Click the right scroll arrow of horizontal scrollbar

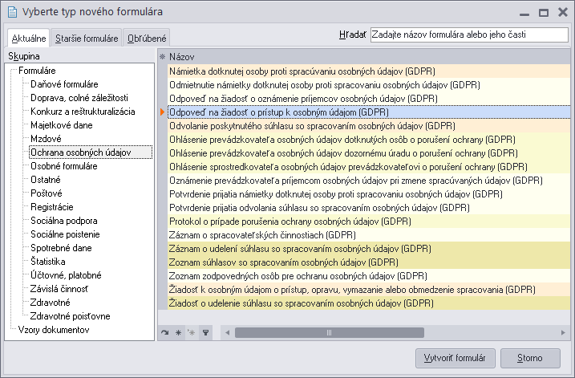pos(563,333)
